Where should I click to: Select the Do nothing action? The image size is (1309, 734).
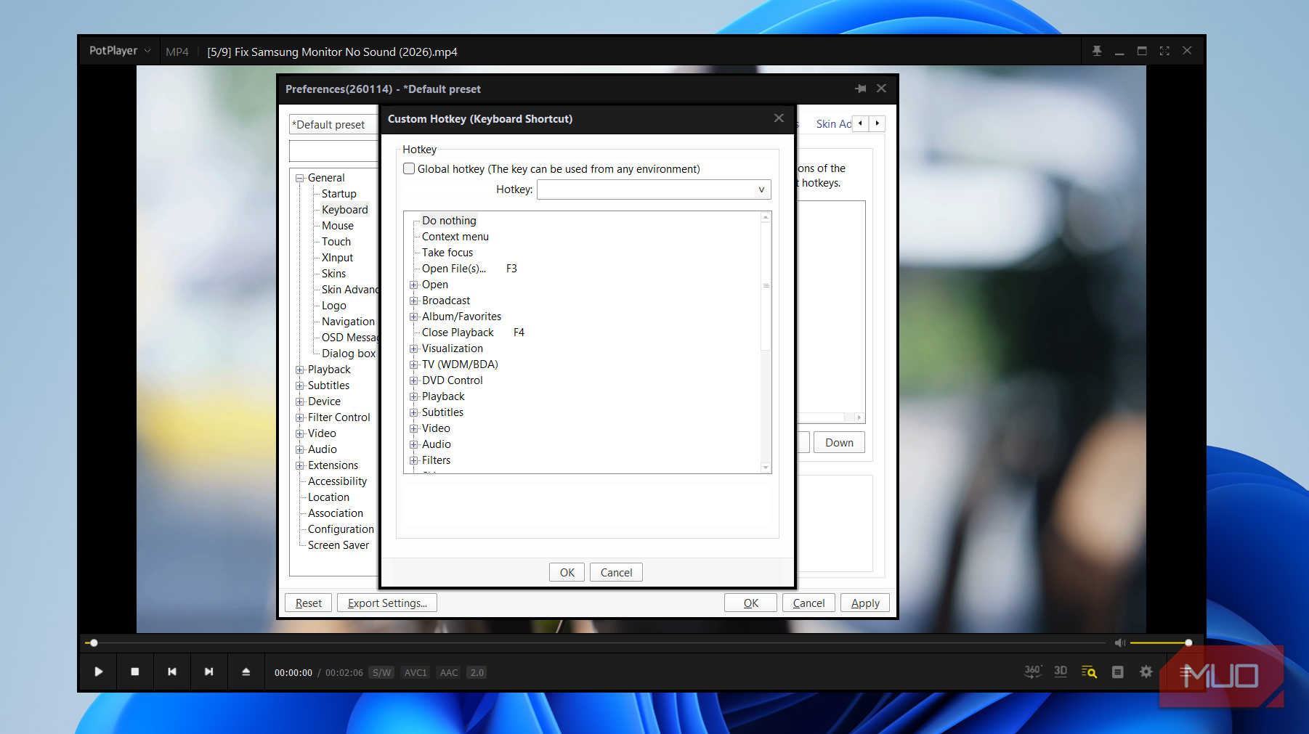449,221
